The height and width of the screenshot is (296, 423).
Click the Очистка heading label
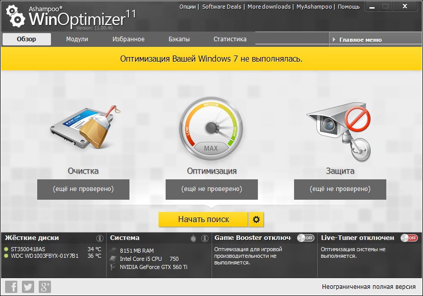pyautogui.click(x=83, y=171)
